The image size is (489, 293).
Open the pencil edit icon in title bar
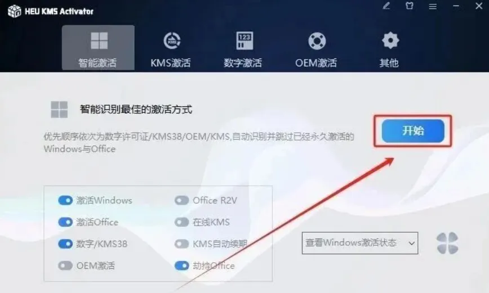[x=386, y=6]
